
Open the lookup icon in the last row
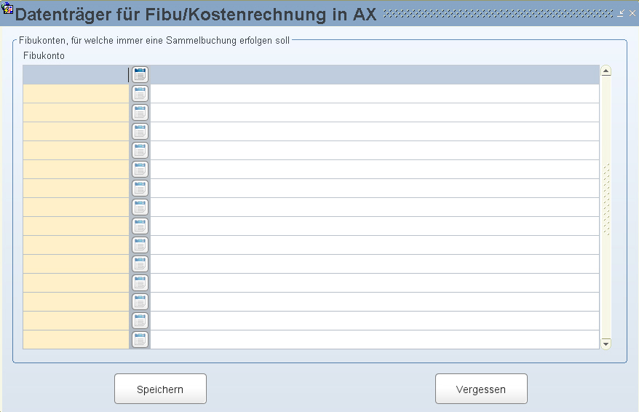click(x=140, y=339)
